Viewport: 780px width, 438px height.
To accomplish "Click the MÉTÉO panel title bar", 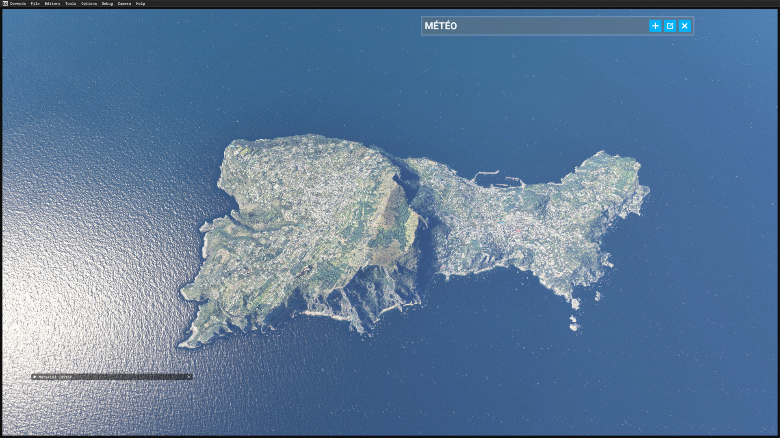I will (528, 26).
